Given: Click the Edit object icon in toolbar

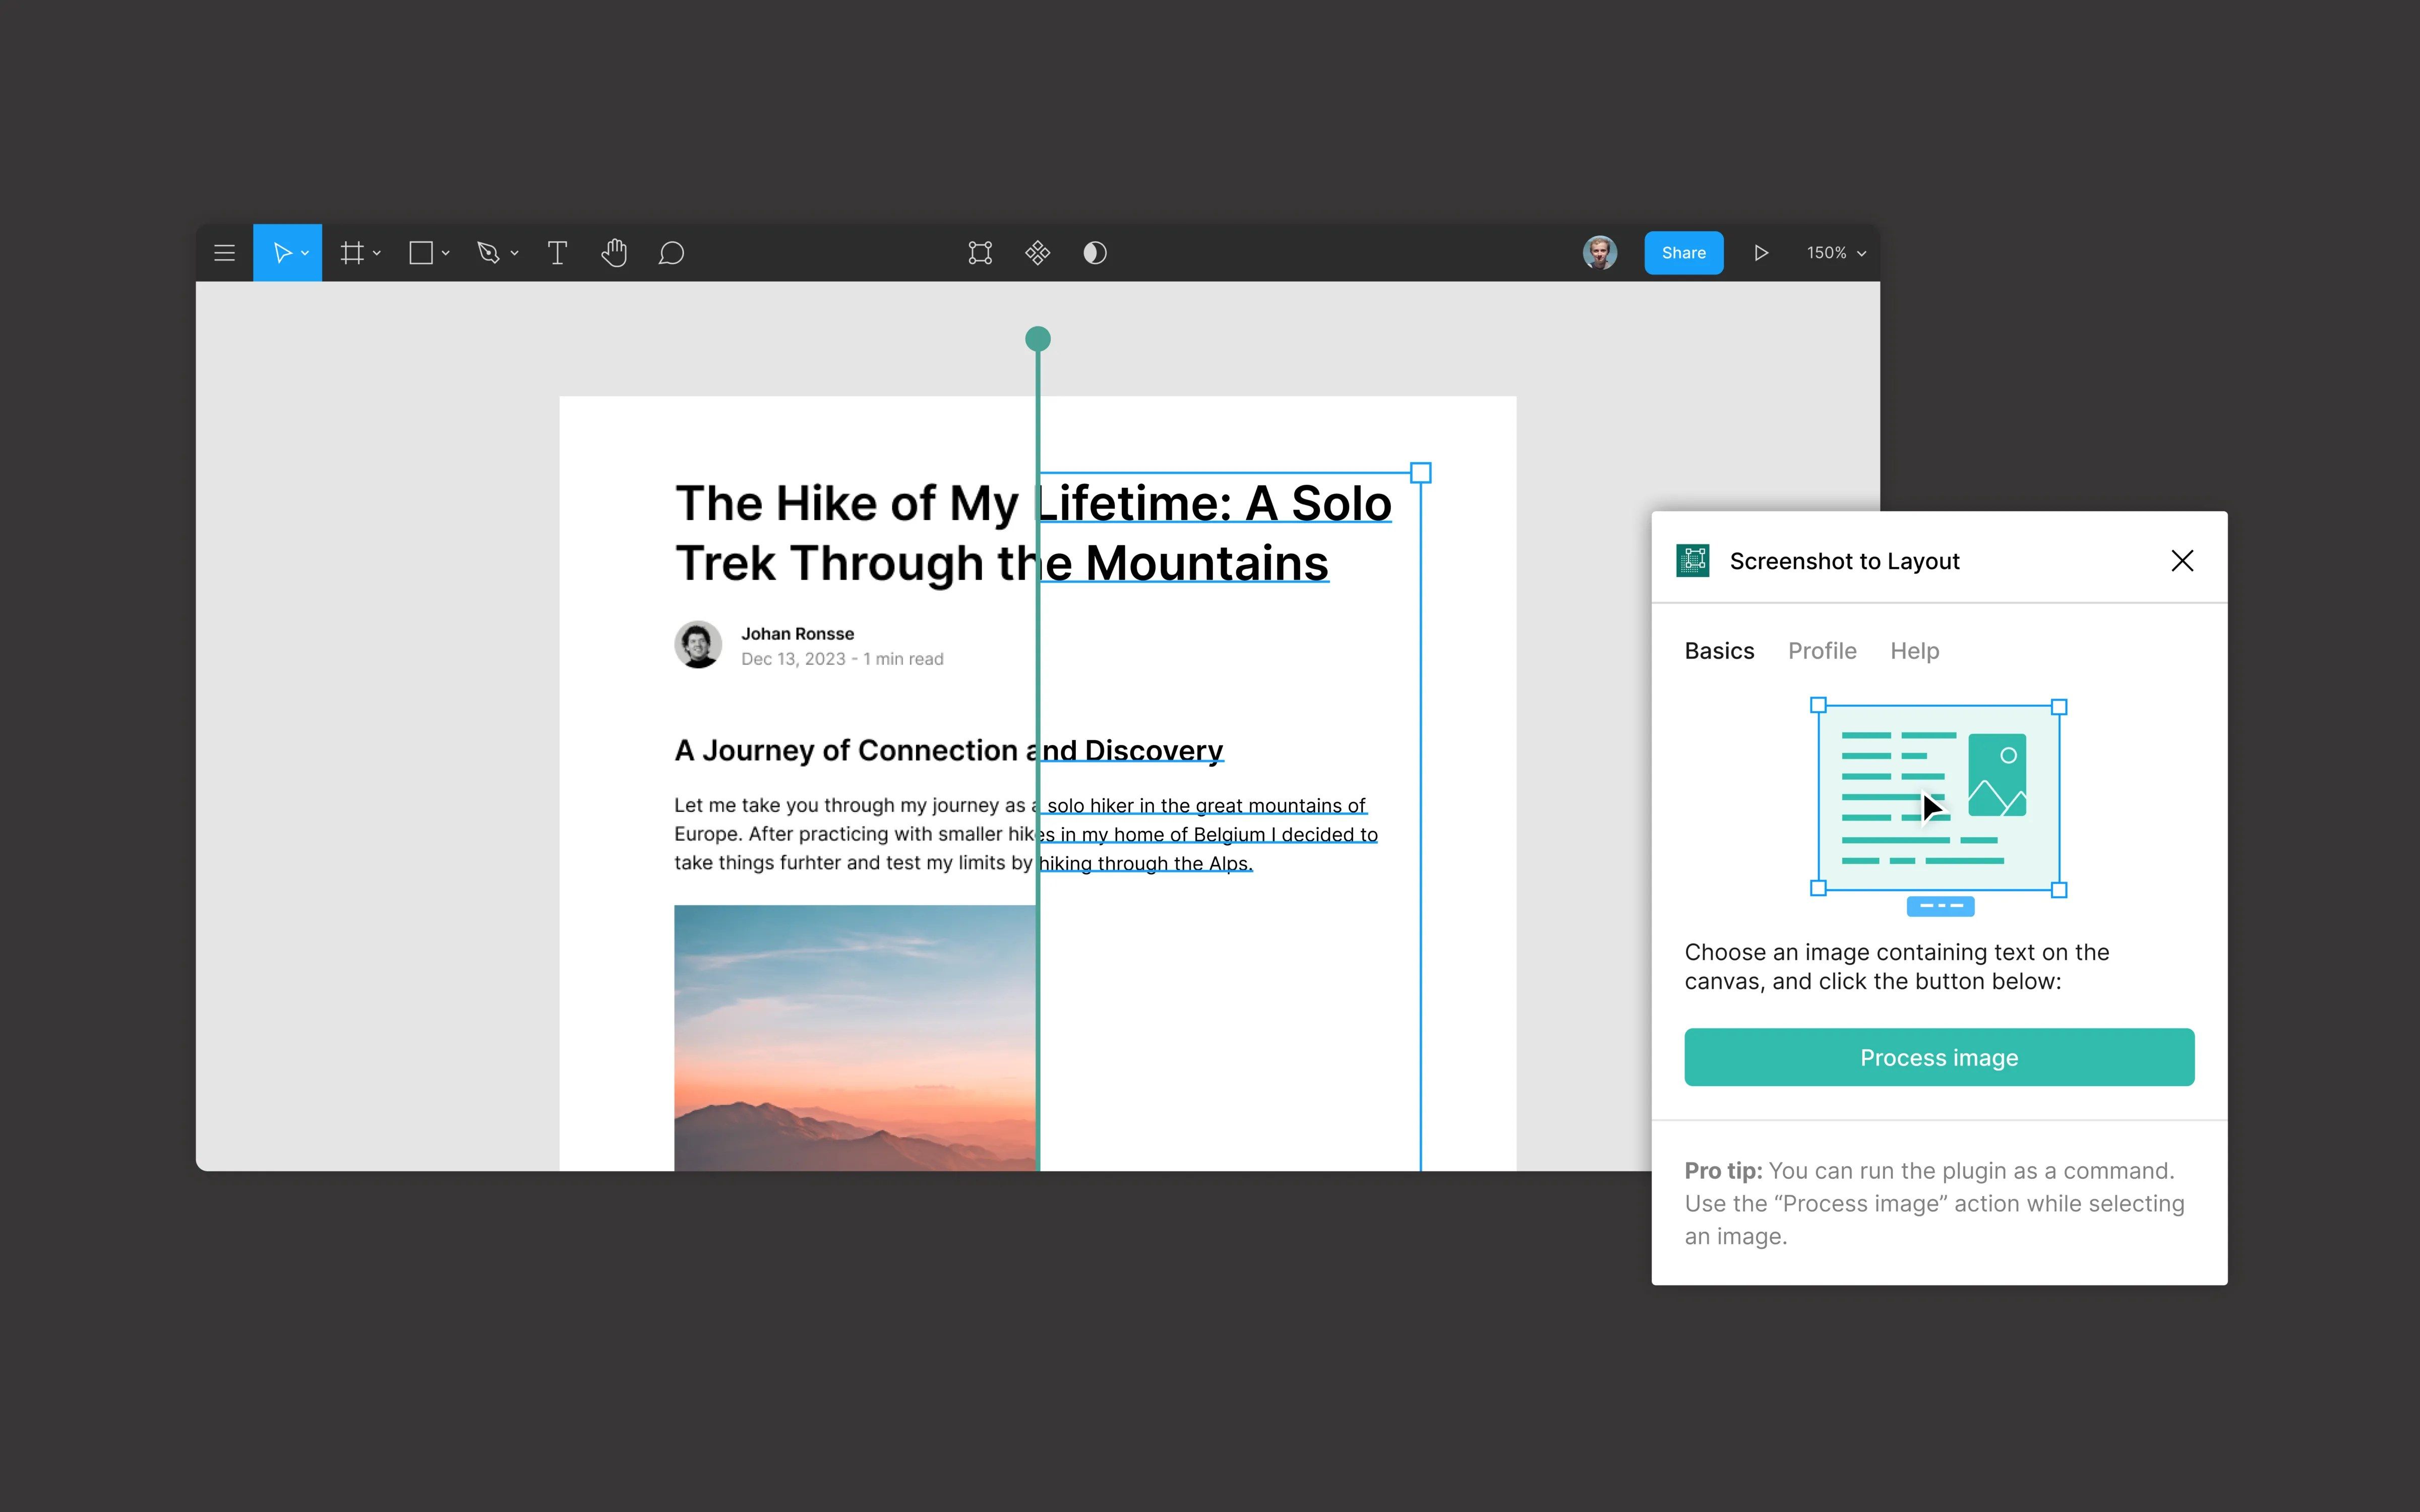Looking at the screenshot, I should [x=980, y=253].
